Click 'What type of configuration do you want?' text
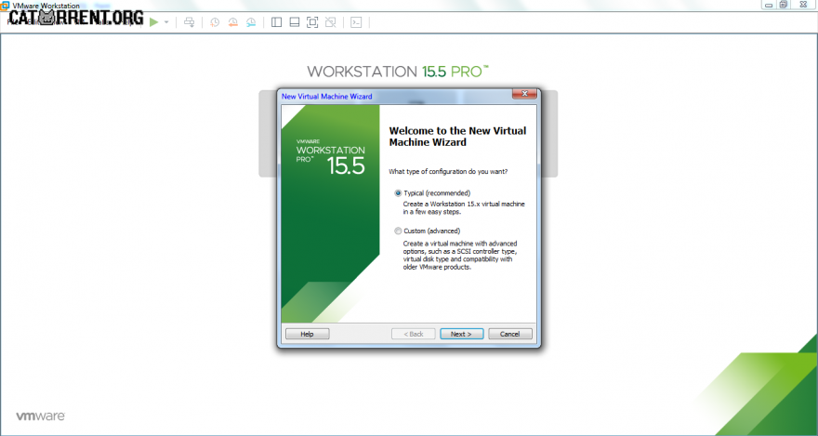The height and width of the screenshot is (436, 818). [449, 172]
